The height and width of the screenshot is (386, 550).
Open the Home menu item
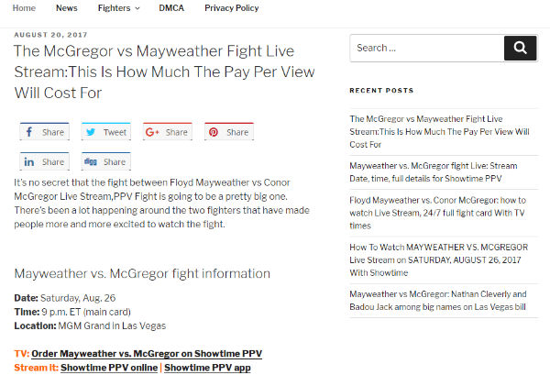tap(24, 8)
